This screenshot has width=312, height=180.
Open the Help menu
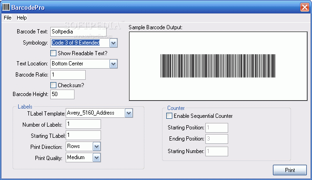click(x=22, y=18)
